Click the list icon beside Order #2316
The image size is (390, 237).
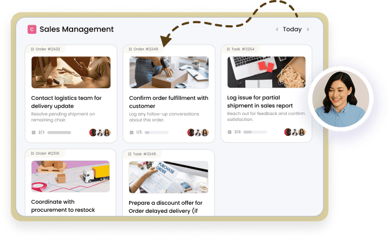[x=32, y=154]
